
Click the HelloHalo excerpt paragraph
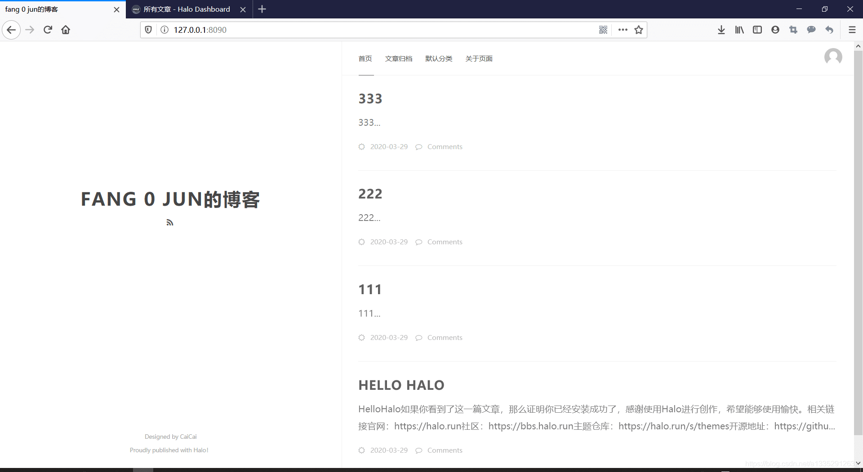(x=597, y=418)
